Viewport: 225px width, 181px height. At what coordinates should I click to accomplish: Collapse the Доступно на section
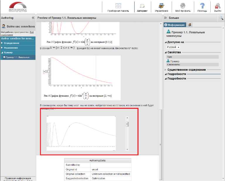[x=166, y=42]
